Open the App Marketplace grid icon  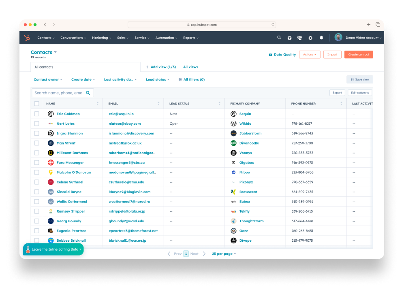299,38
